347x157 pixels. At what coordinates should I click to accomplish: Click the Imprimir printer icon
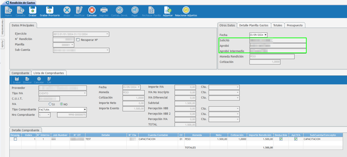tap(104, 10)
